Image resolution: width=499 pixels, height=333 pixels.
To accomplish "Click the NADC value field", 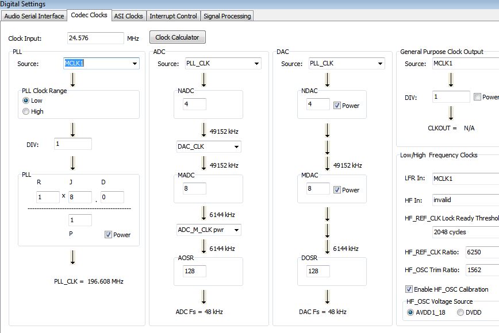I will pyautogui.click(x=194, y=104).
